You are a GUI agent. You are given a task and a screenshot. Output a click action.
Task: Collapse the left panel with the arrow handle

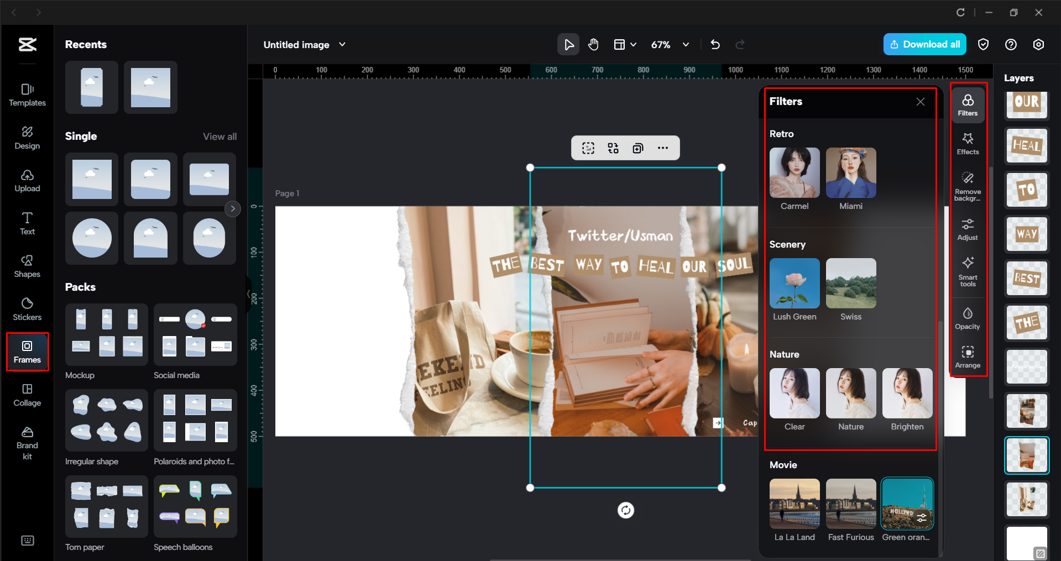coord(249,294)
